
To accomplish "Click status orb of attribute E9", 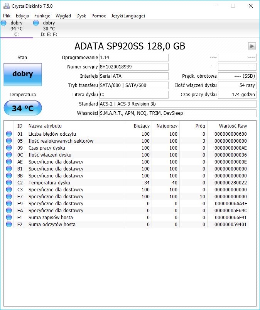I will click(9, 203).
